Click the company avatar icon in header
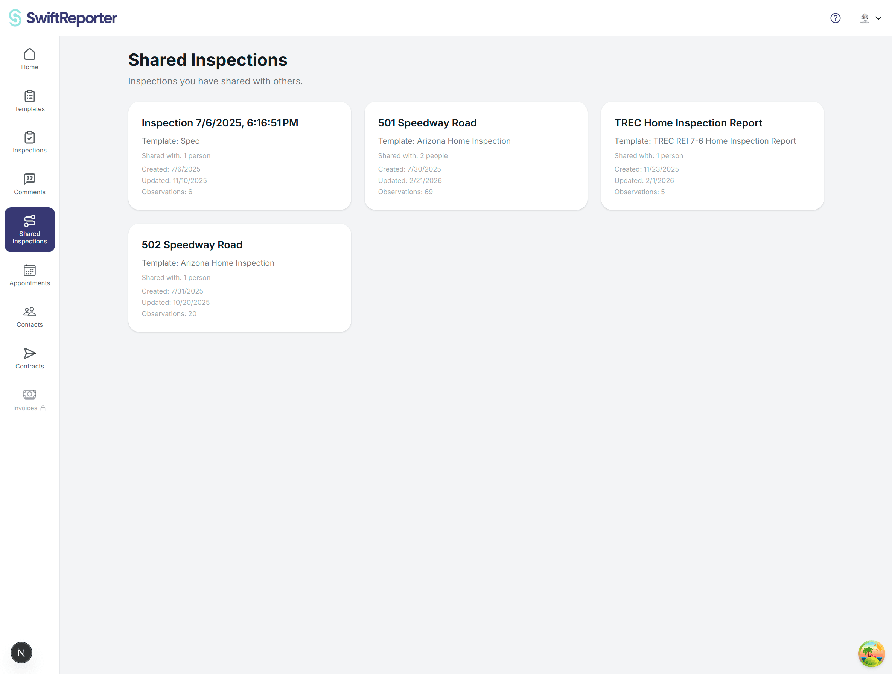The image size is (892, 674). [865, 18]
